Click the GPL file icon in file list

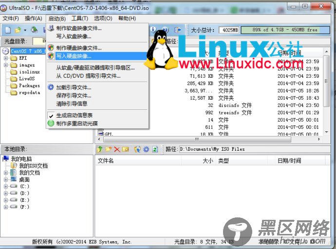coord(100,134)
